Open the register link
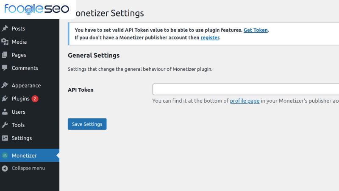Image resolution: width=339 pixels, height=191 pixels. 210,37
